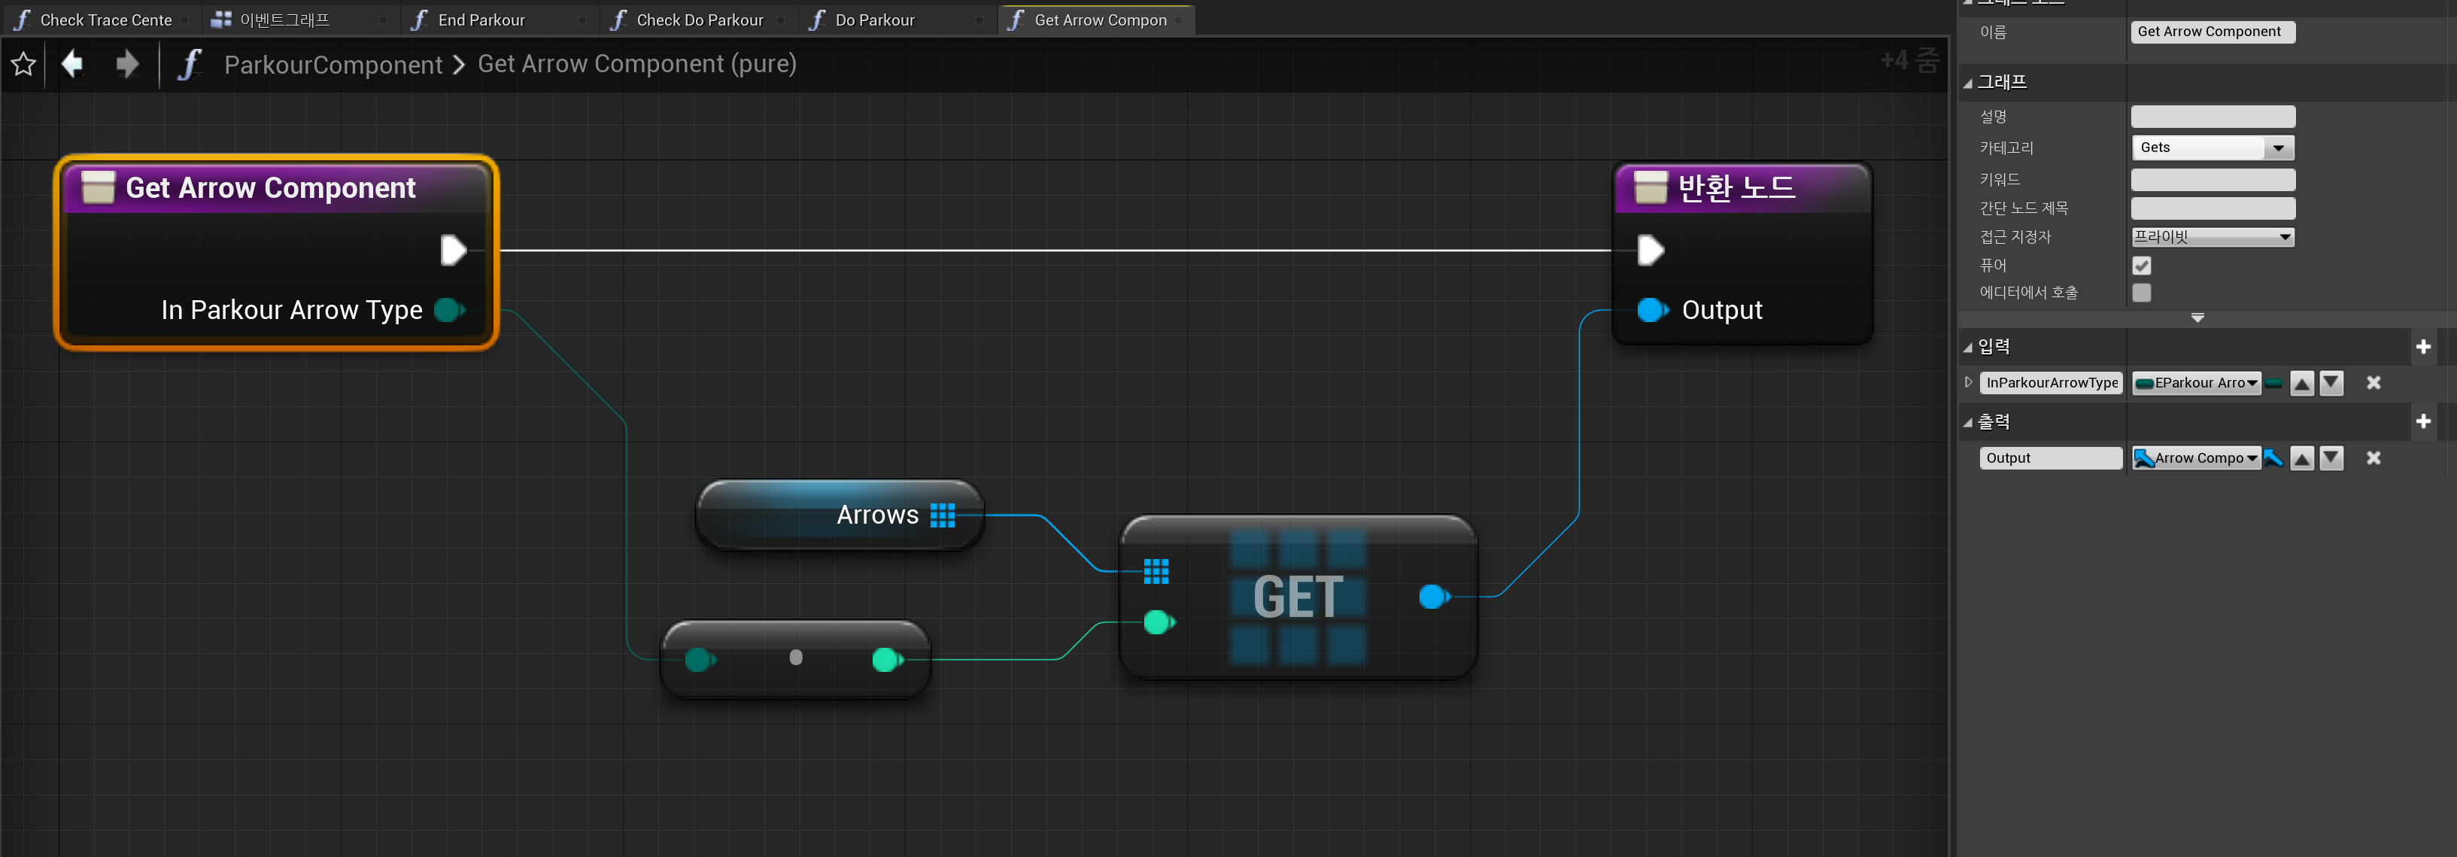The width and height of the screenshot is (2457, 857).
Task: Open the EParkour Arrow type dropdown
Action: tap(2196, 383)
